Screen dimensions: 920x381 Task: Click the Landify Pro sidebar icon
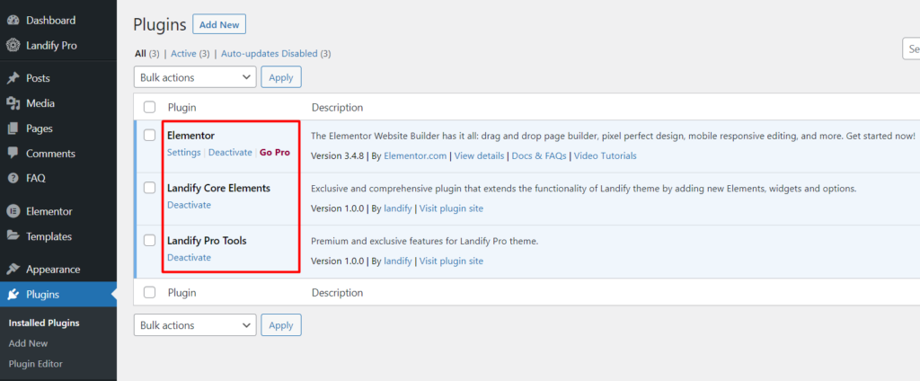13,46
